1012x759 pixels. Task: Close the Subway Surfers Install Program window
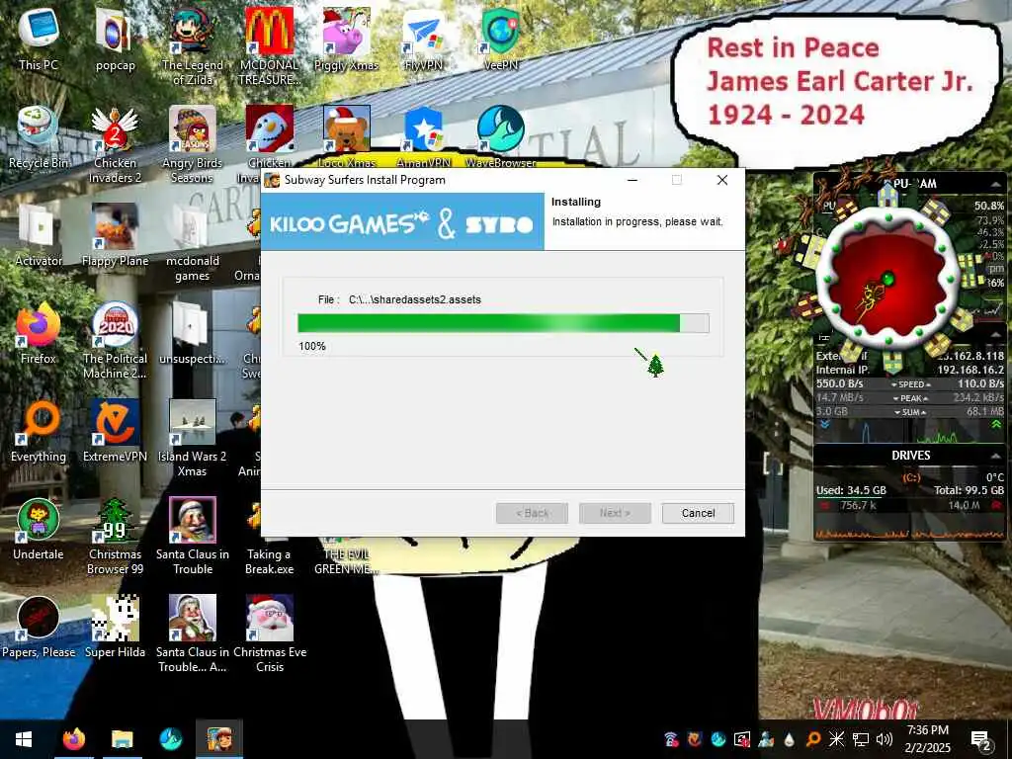point(722,180)
